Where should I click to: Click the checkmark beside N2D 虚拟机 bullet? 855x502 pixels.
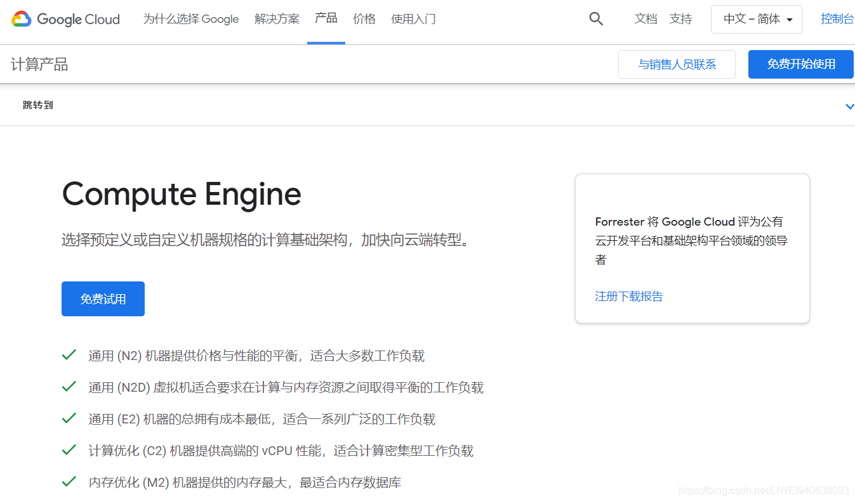[69, 387]
